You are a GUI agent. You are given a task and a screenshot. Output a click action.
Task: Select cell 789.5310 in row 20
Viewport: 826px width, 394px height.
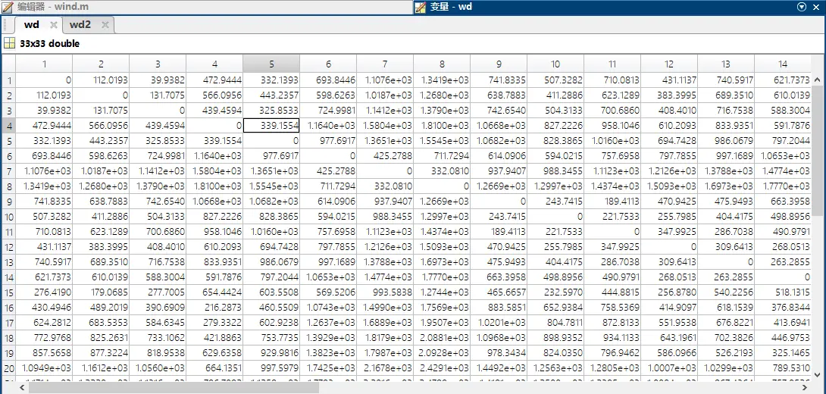(783, 368)
